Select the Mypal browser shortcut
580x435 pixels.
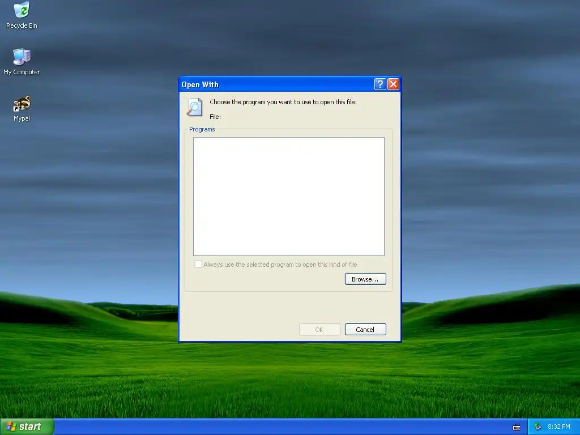click(22, 108)
